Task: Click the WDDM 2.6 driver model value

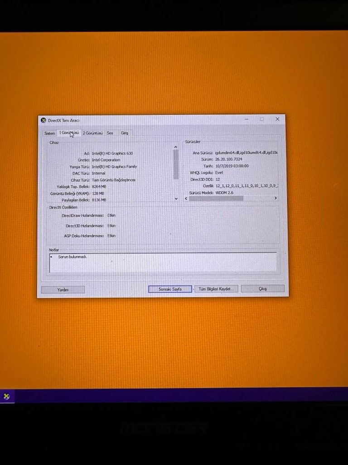Action: pos(224,193)
